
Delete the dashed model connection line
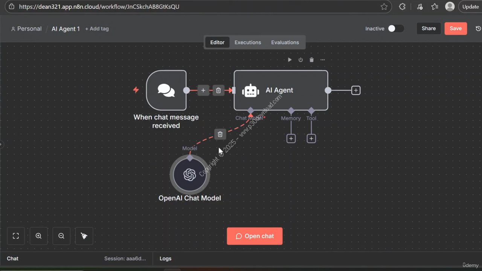pos(220,134)
